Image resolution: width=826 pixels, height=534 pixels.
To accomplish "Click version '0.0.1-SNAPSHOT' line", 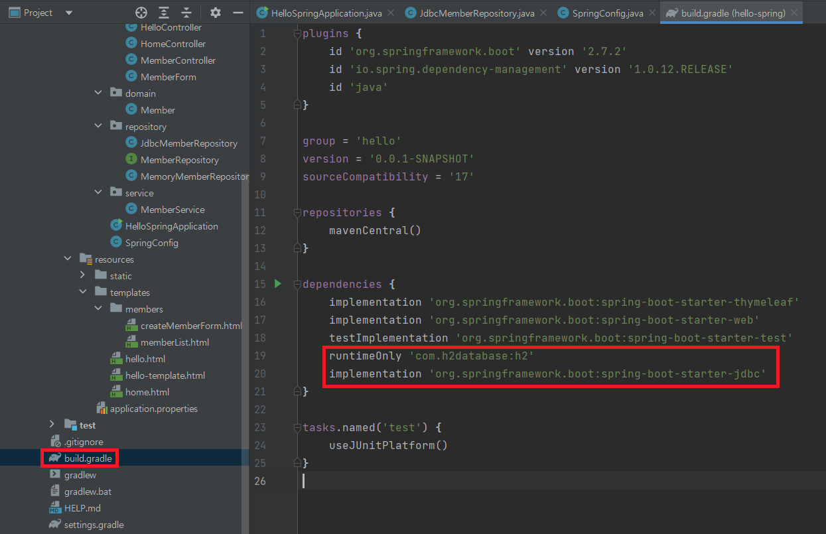I will pos(388,159).
